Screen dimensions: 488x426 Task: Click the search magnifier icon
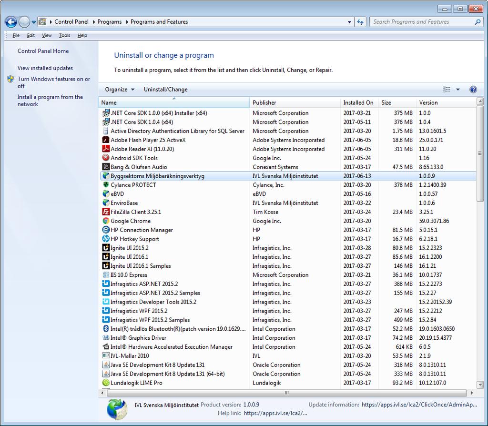click(478, 22)
